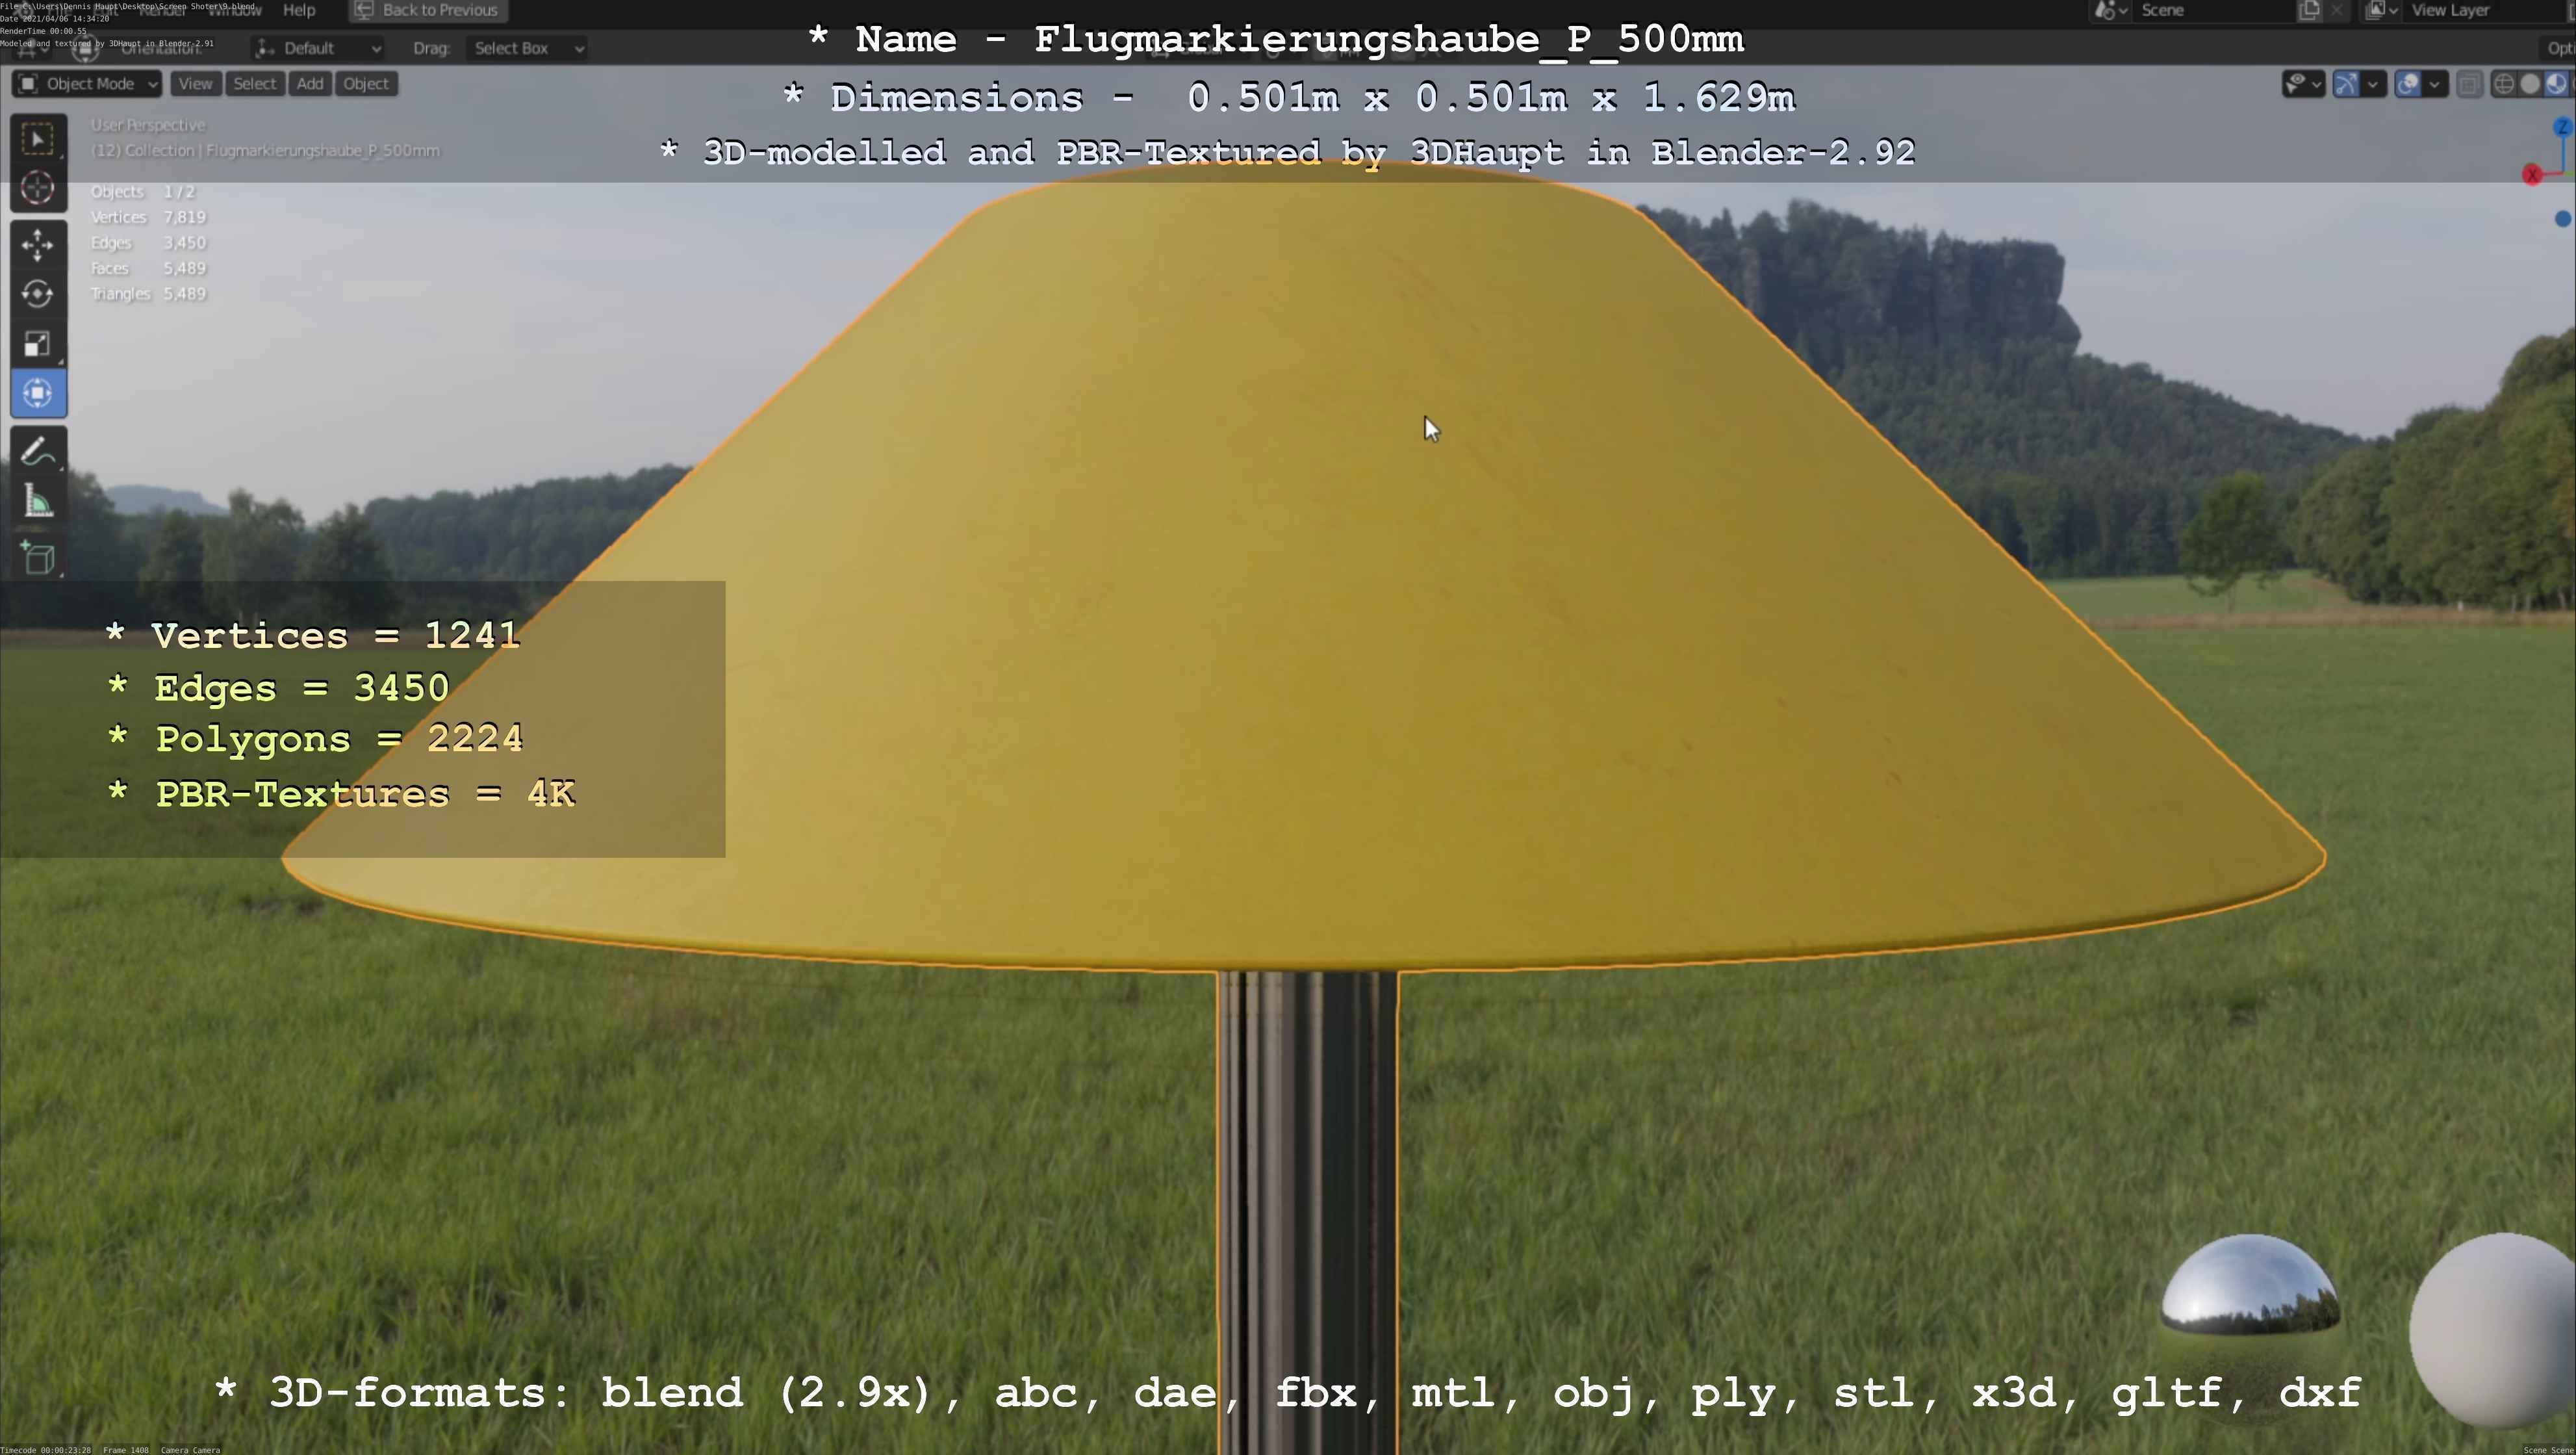Click the 'Vertices 7,819' statistic

pyautogui.click(x=148, y=217)
